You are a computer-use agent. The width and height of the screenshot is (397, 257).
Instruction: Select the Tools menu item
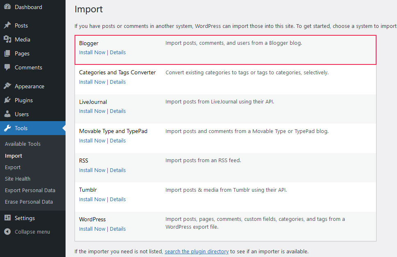pyautogui.click(x=33, y=128)
